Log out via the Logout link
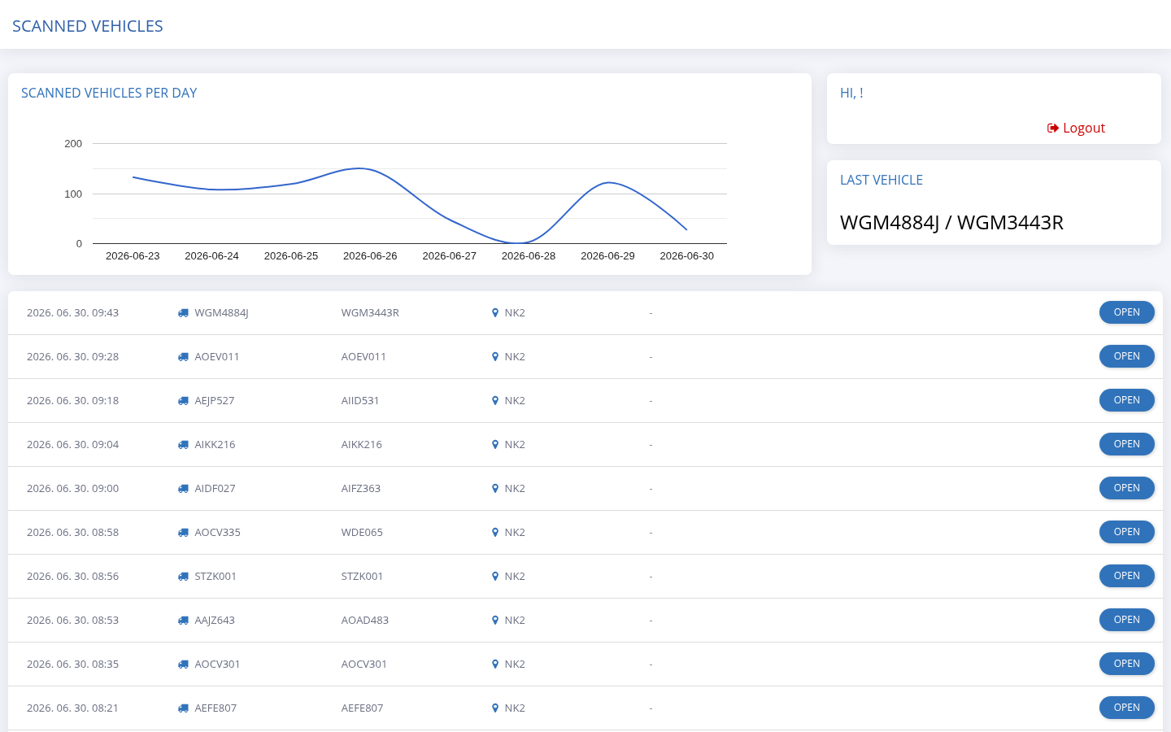The width and height of the screenshot is (1171, 732). pyautogui.click(x=1076, y=128)
